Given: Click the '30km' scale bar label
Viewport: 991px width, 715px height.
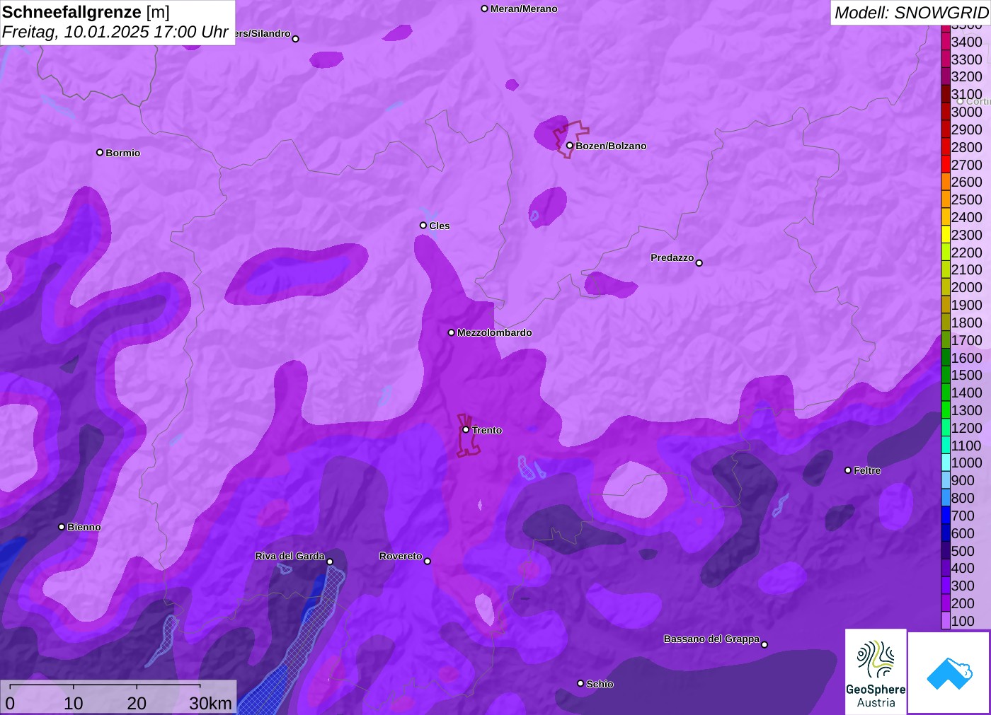Looking at the screenshot, I should coord(210,703).
